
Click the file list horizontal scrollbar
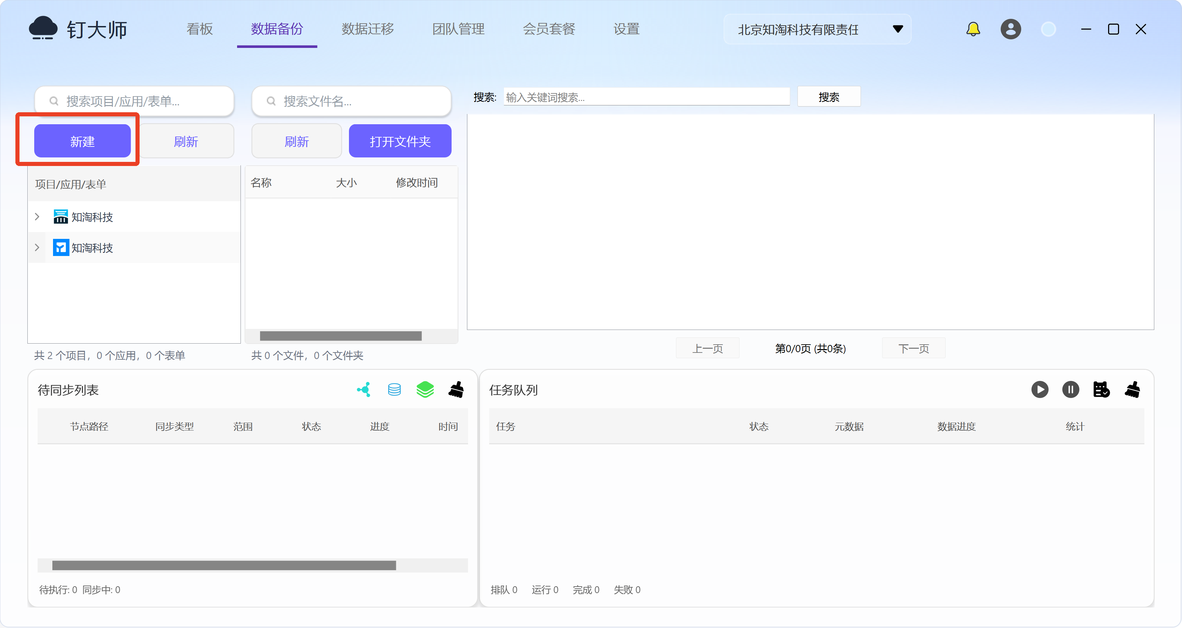point(340,336)
